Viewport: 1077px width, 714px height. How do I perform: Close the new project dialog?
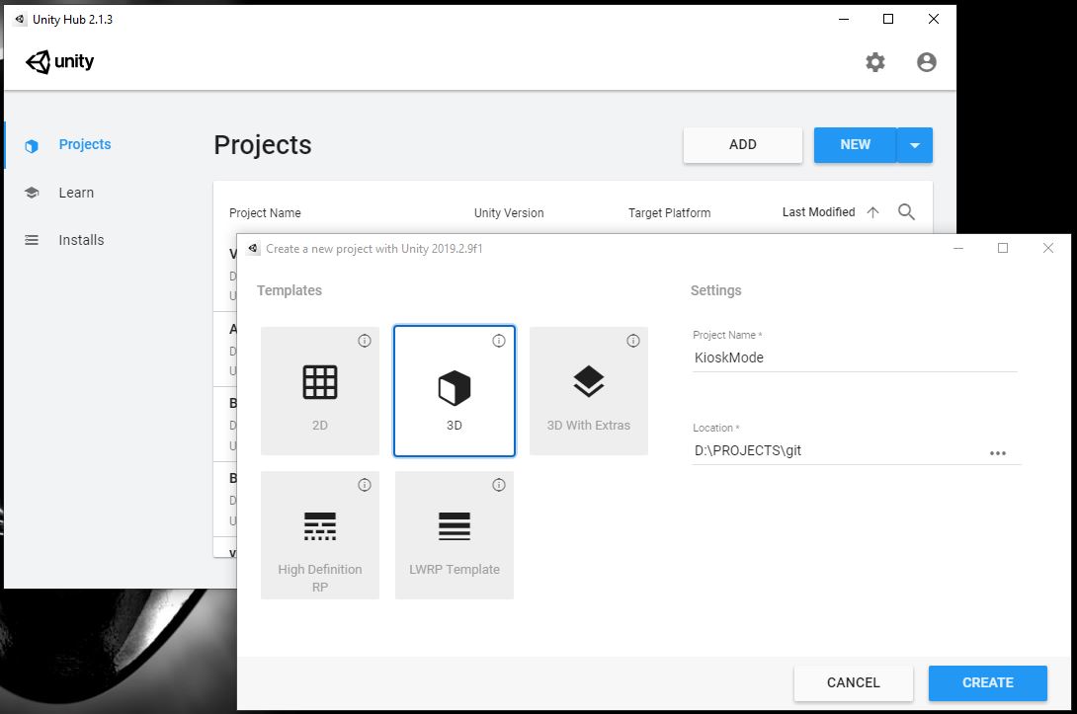click(x=1048, y=248)
